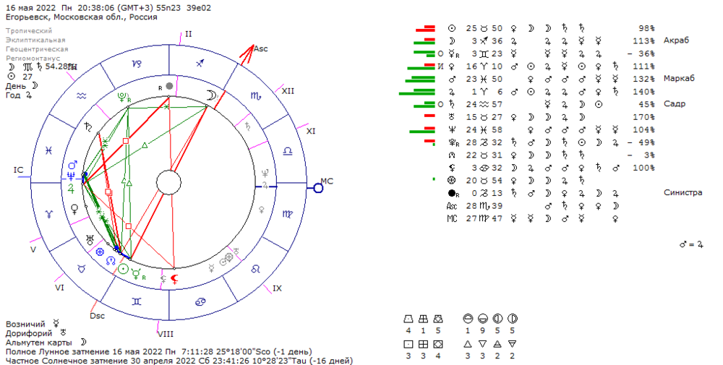Click the square four-pane grid icon
Viewport: 723px width, 365px height.
[x=423, y=344]
